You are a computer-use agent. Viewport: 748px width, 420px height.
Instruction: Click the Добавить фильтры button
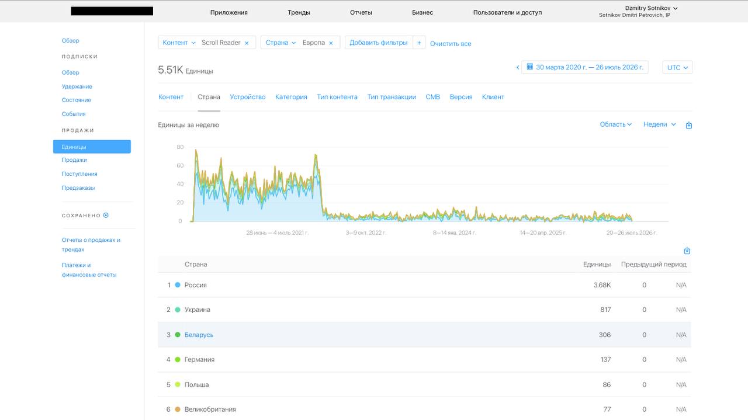379,43
